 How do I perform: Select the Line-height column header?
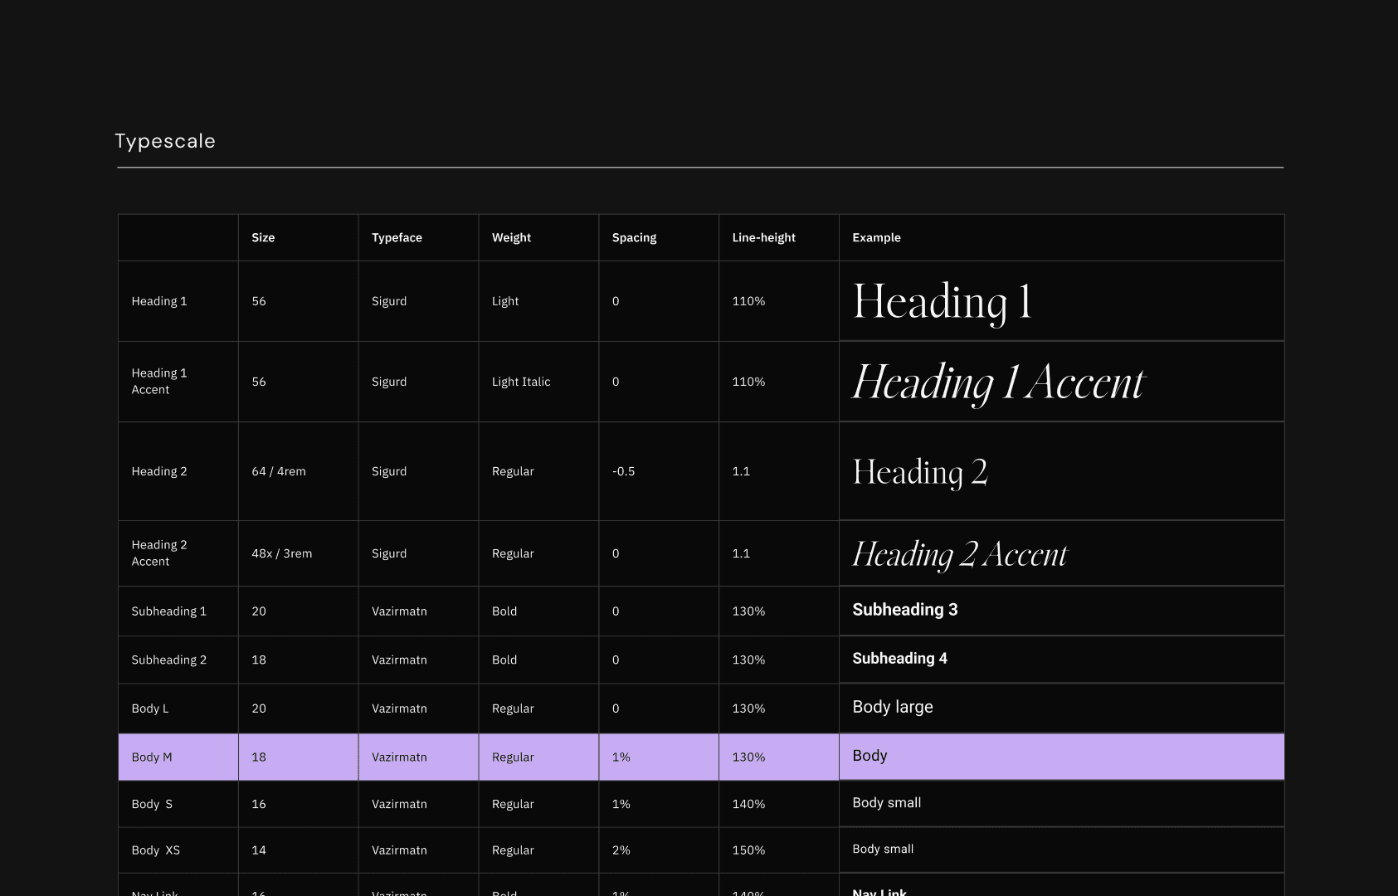click(x=763, y=237)
